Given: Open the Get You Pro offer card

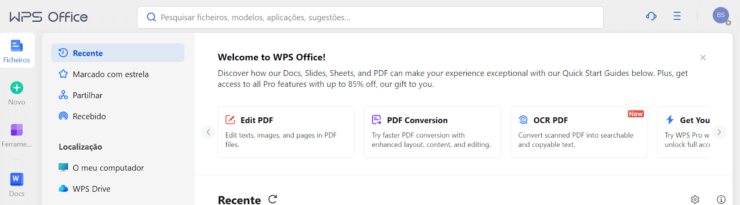Looking at the screenshot, I should pos(684,132).
